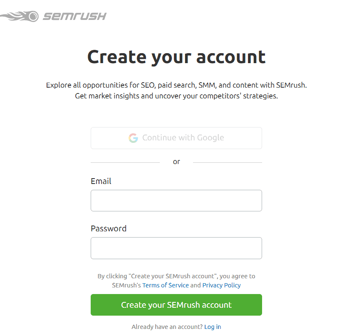Click 'Already have an account?' text

167,326
